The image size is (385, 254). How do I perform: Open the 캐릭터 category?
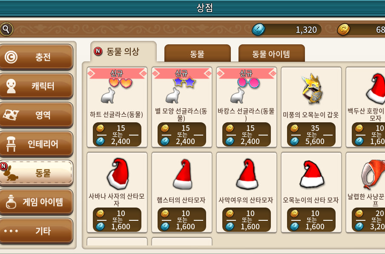[x=37, y=86]
